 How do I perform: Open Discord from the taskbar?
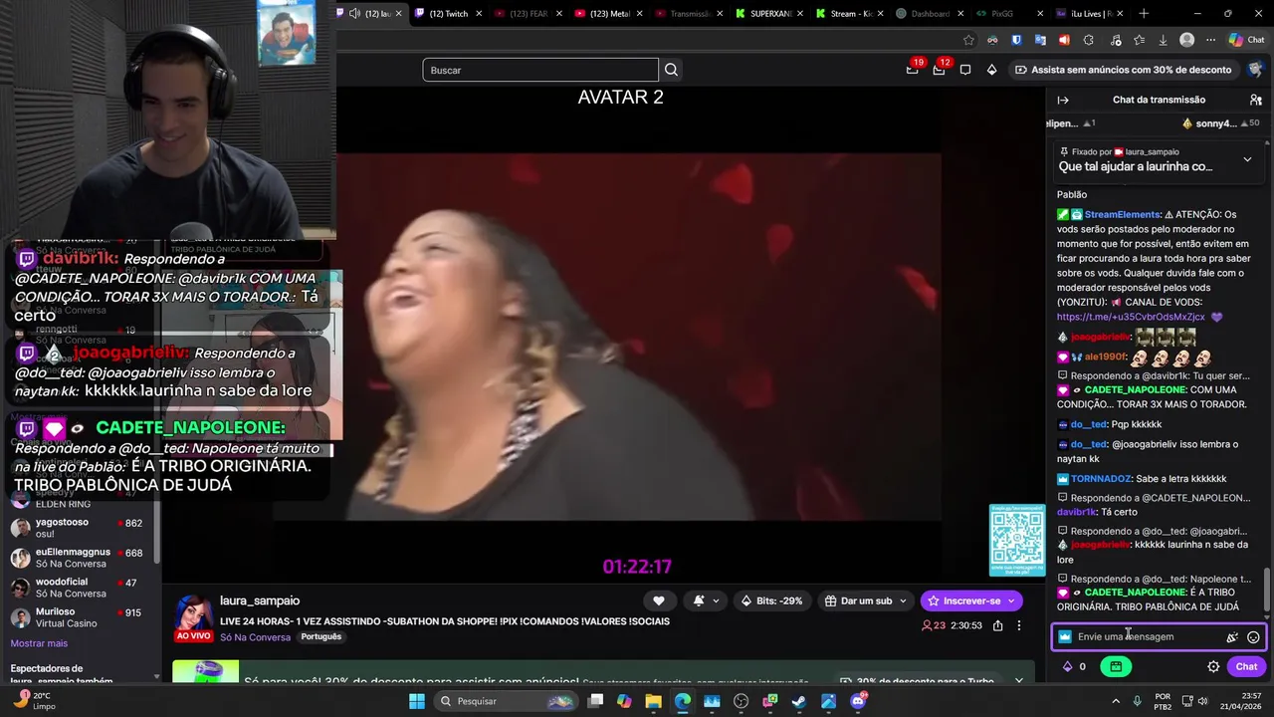[858, 701]
